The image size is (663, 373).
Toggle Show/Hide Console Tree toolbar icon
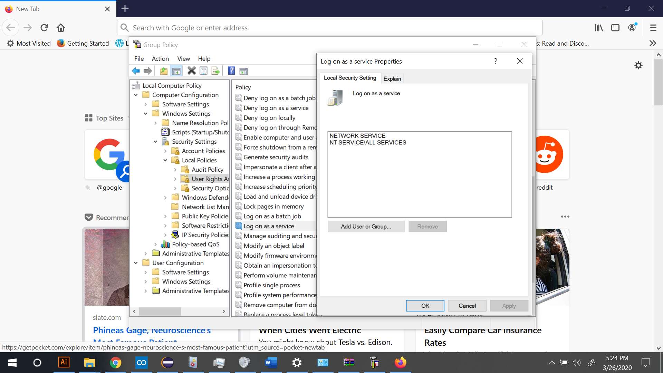tap(176, 71)
